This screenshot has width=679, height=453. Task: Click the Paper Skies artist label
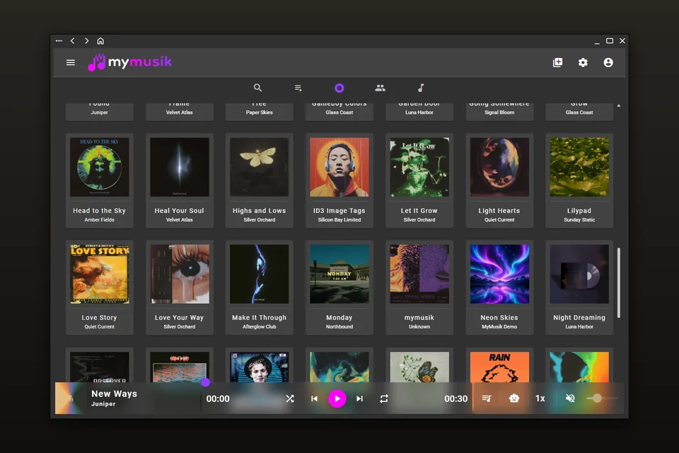(x=259, y=113)
